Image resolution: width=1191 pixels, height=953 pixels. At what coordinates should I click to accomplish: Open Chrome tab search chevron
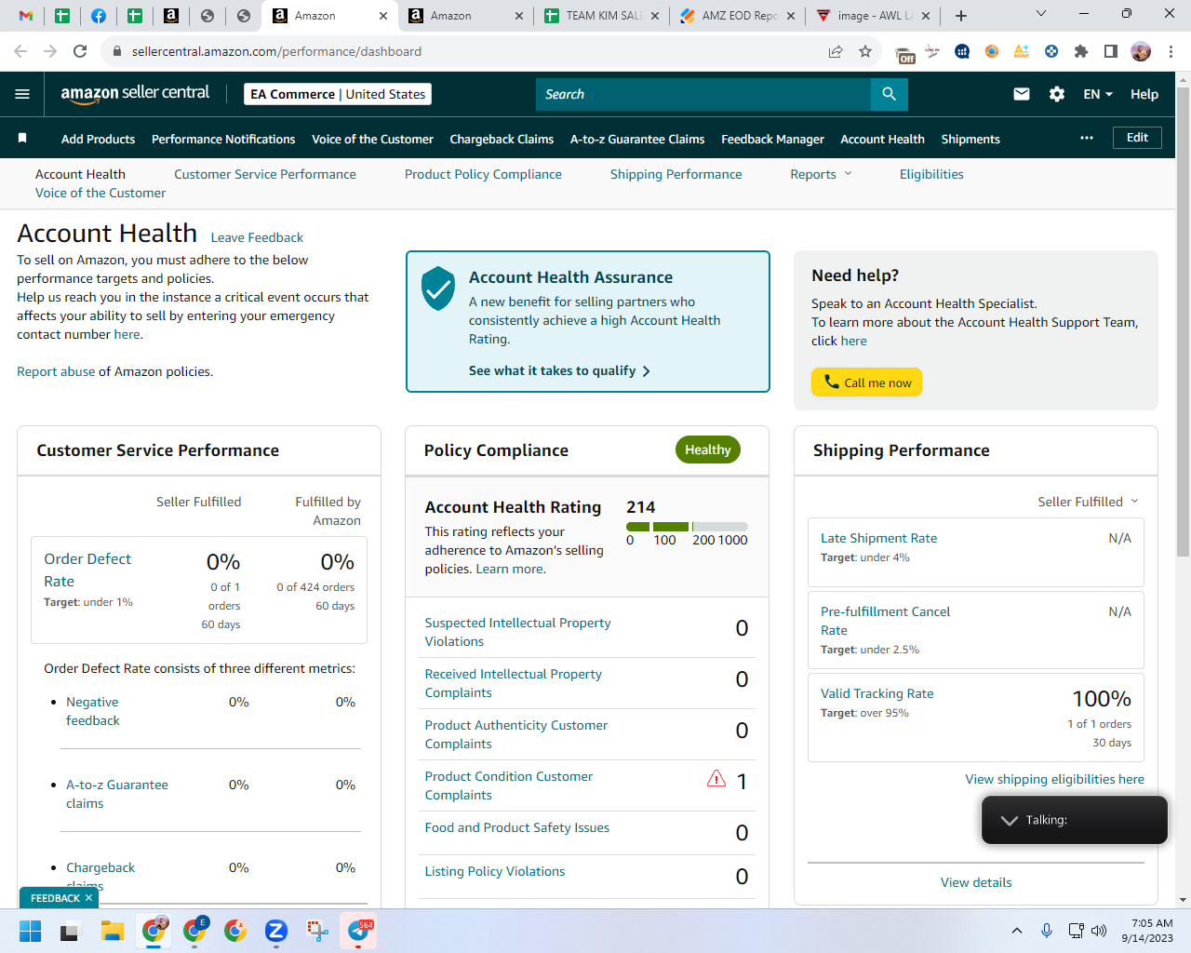point(1041,14)
